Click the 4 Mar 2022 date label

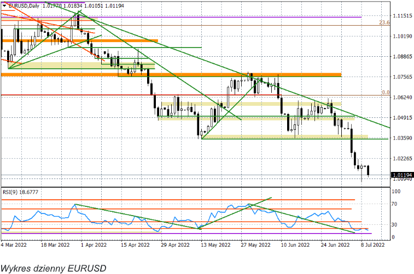point(15,246)
